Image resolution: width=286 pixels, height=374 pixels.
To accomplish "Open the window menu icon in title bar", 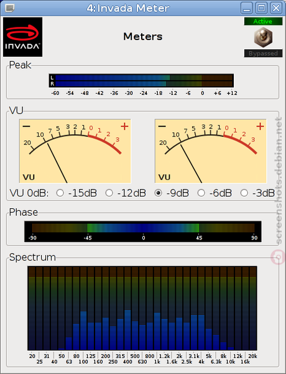I will coord(9,8).
